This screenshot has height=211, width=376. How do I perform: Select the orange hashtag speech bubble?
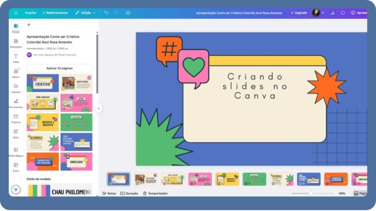pos(168,50)
